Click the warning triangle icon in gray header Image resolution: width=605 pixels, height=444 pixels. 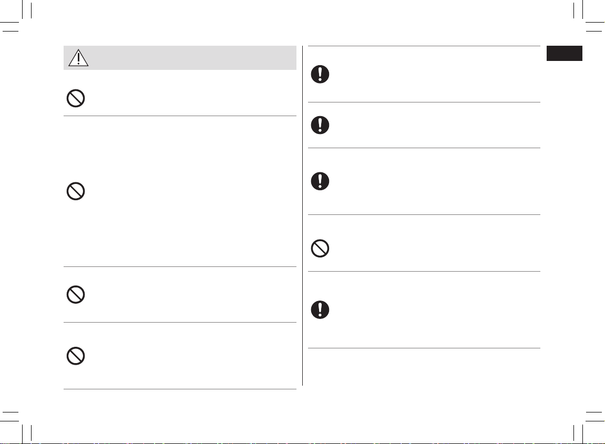coord(78,58)
